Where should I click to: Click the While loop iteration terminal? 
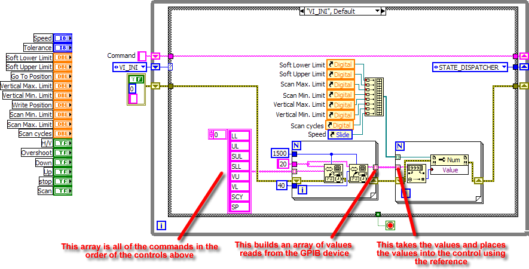pyautogui.click(x=161, y=226)
